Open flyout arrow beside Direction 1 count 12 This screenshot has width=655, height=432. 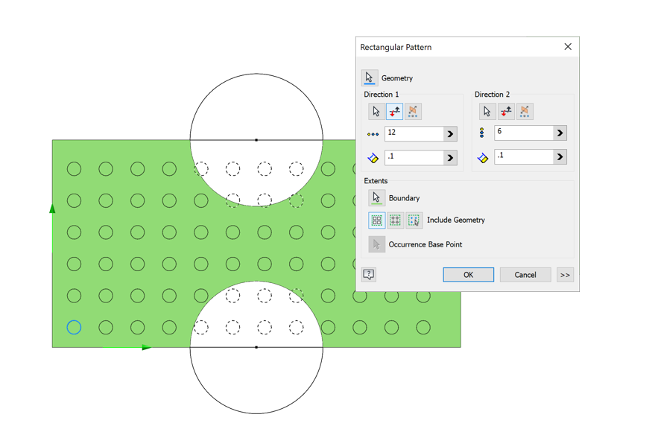(x=450, y=134)
